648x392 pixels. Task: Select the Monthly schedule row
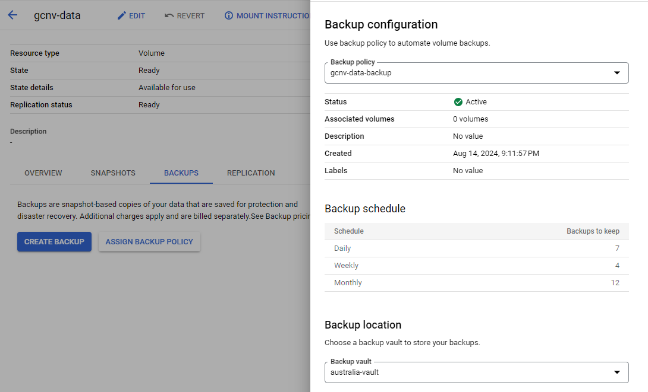pyautogui.click(x=476, y=283)
